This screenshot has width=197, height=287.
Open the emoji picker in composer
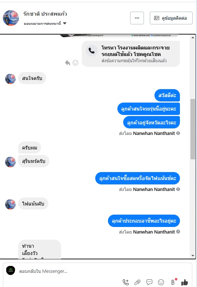161,282
